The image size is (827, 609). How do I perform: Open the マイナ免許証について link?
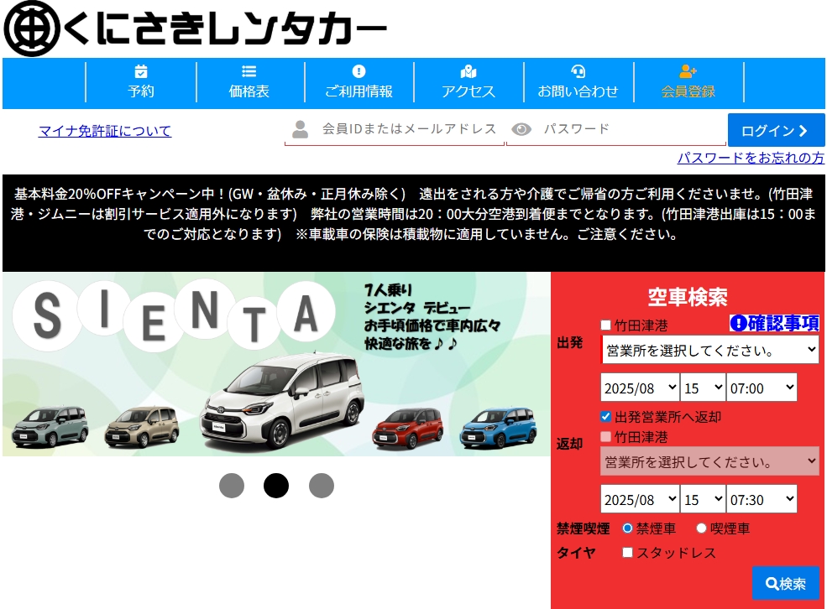tap(105, 131)
